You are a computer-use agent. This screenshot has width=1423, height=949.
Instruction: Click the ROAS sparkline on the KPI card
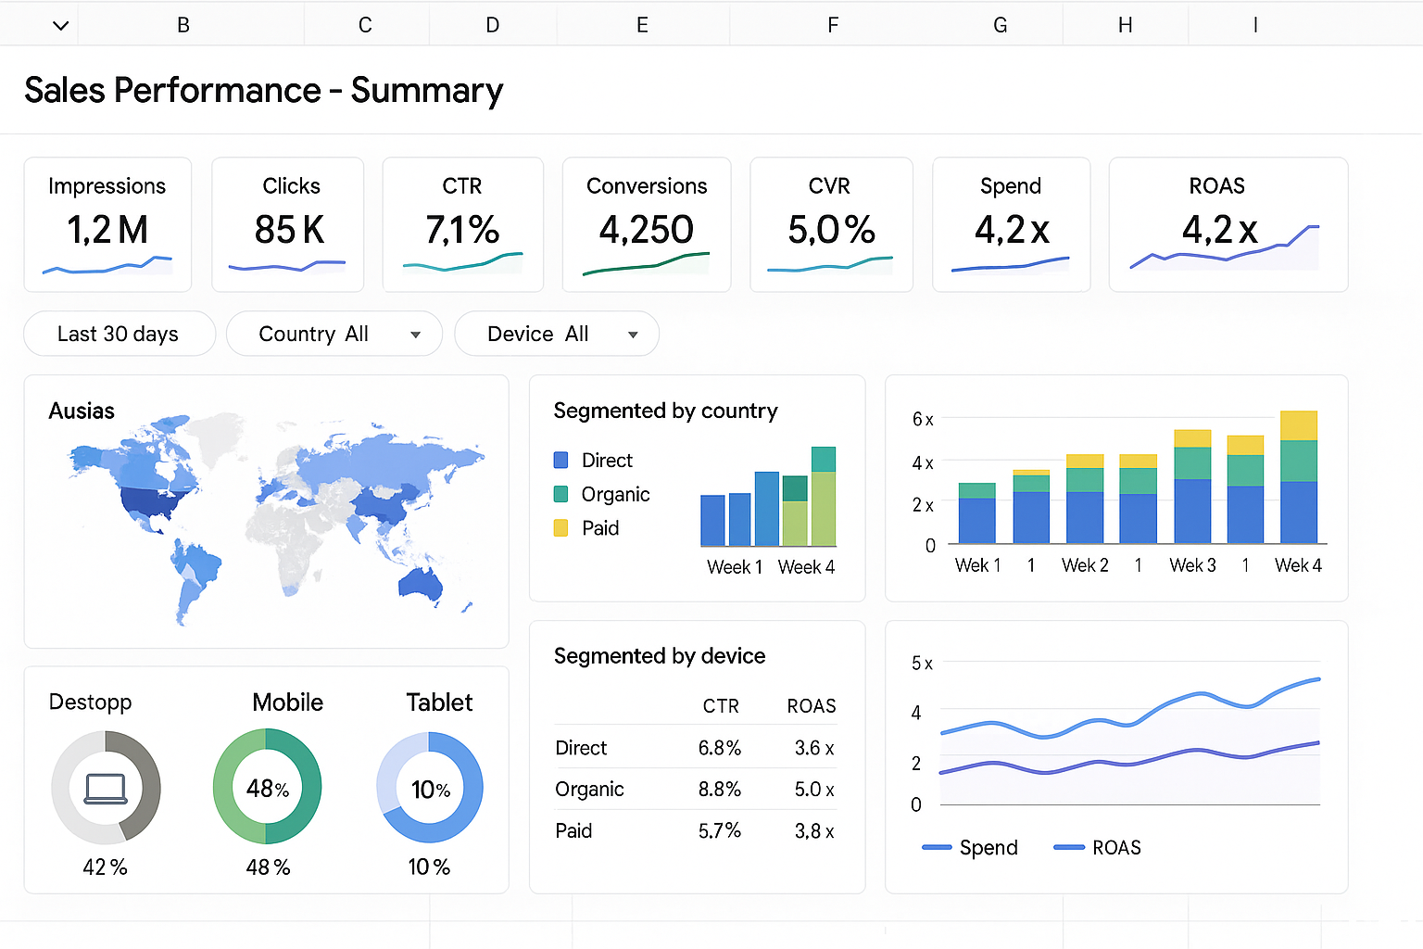coord(1228,255)
